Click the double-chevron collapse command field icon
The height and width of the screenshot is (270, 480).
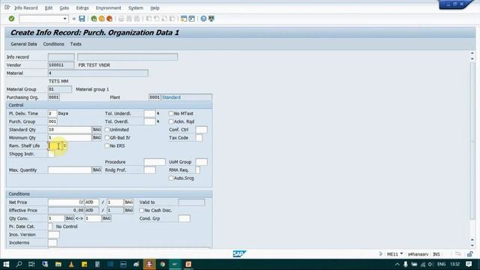(73, 19)
